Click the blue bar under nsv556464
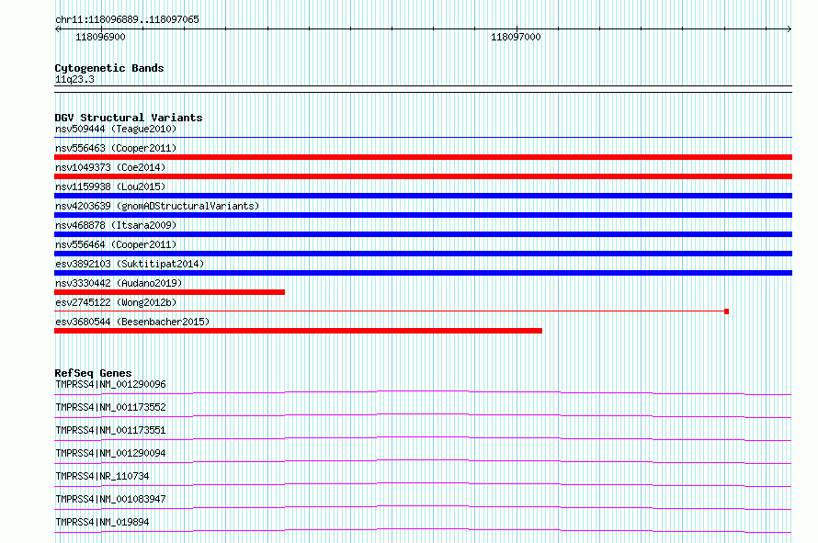818x543 pixels. click(423, 254)
